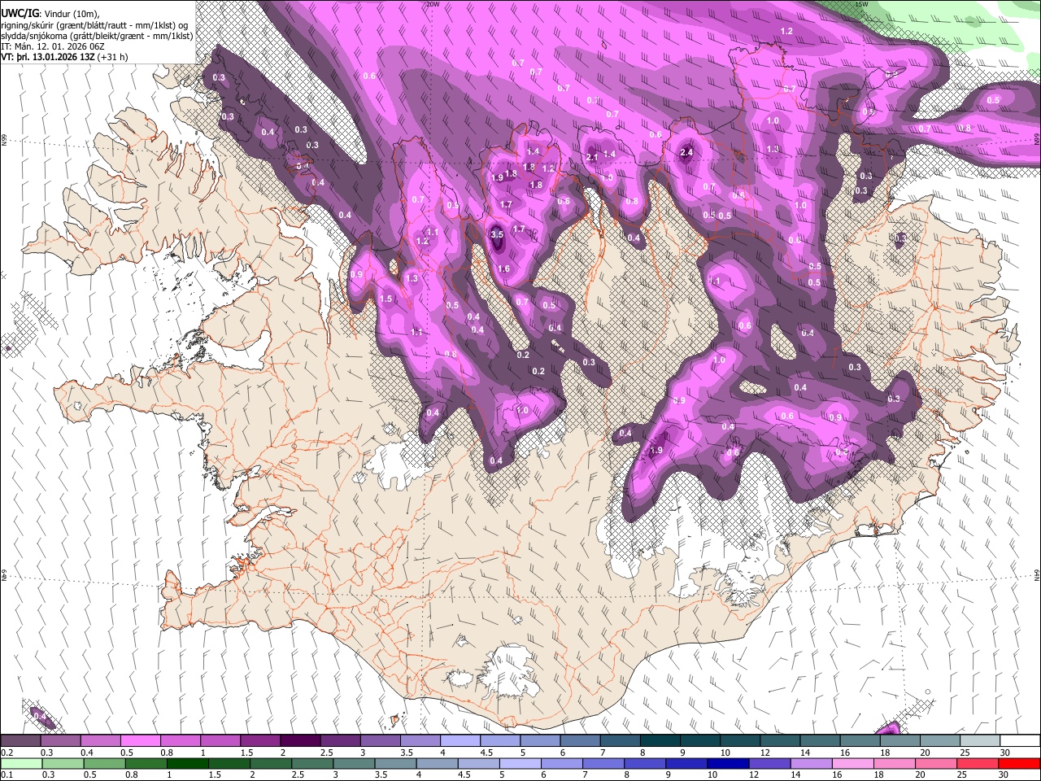
Task: Click the 2.1 precipitation value on the map
Action: click(592, 157)
